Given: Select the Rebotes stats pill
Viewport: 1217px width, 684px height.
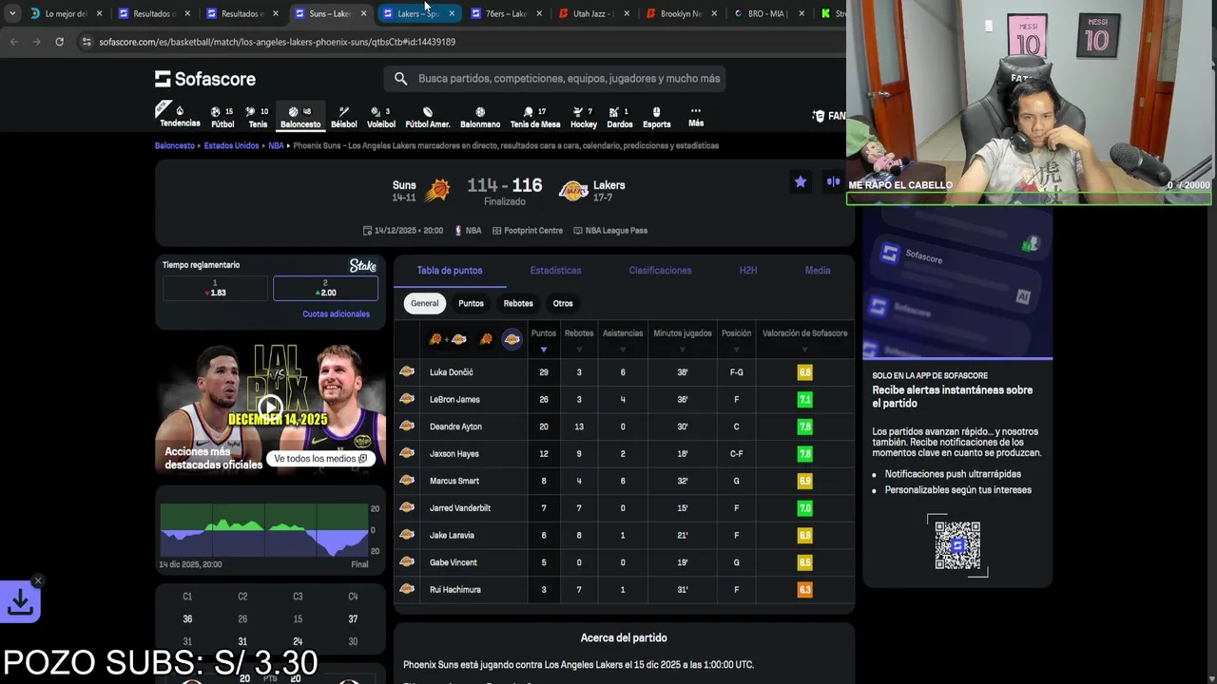Looking at the screenshot, I should click(x=518, y=303).
